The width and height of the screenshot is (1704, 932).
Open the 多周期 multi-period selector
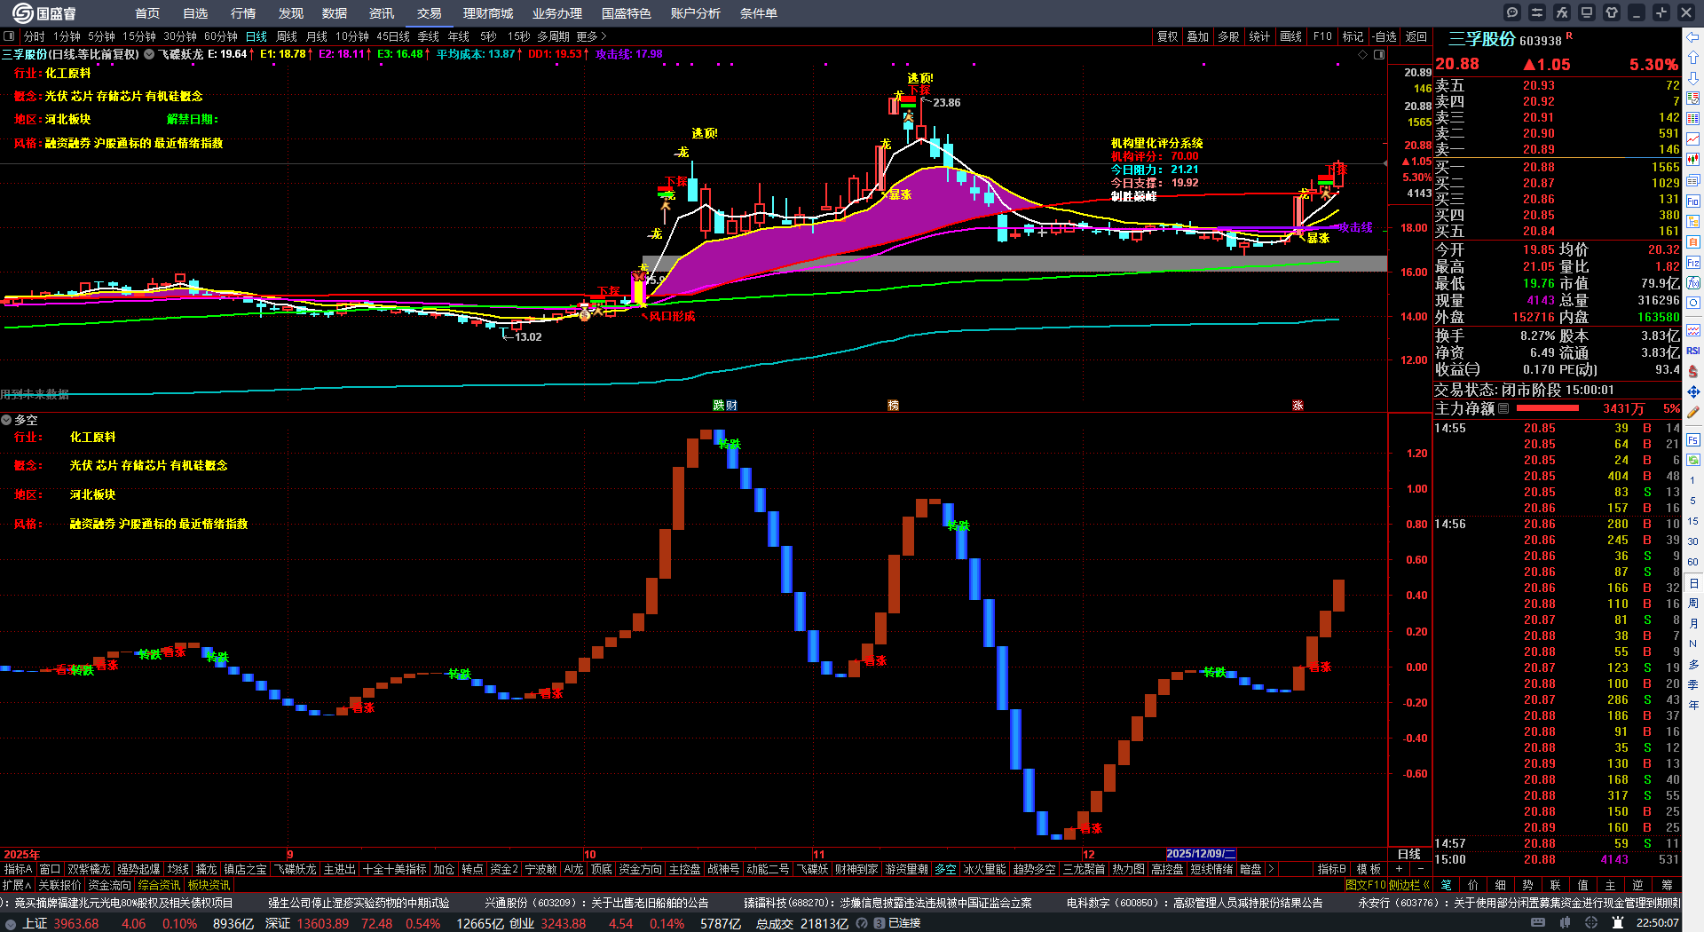click(x=553, y=36)
